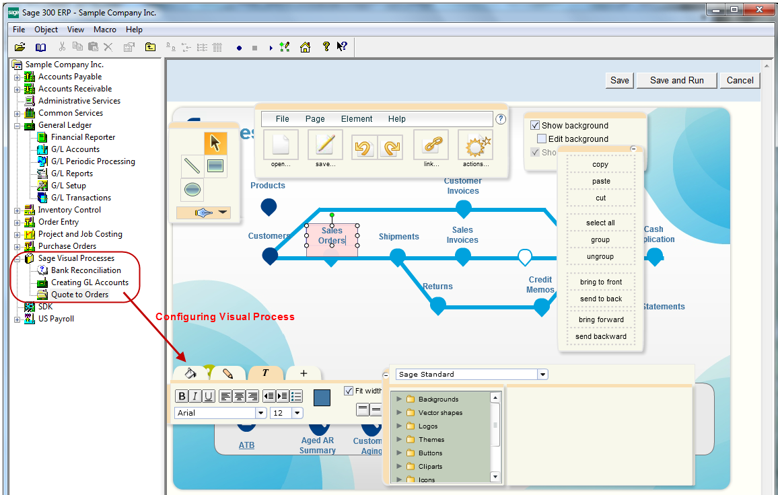The image size is (778, 495).
Task: Select Financial Reporter tree item
Action: coord(83,137)
